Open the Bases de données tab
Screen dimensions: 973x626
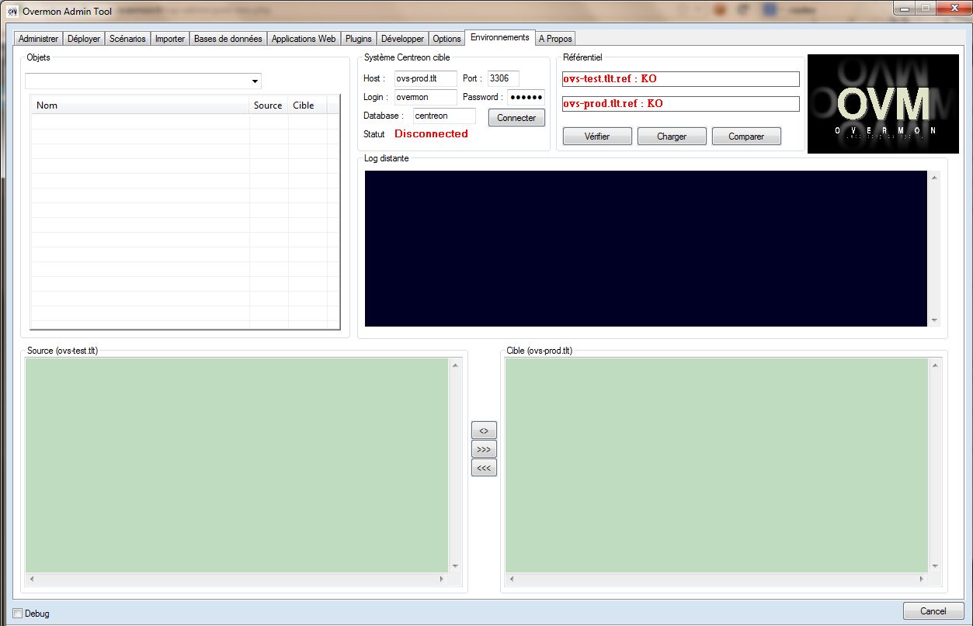pos(228,39)
